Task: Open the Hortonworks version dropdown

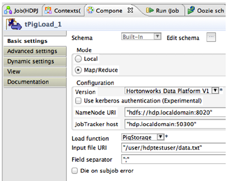Action: click(215, 90)
